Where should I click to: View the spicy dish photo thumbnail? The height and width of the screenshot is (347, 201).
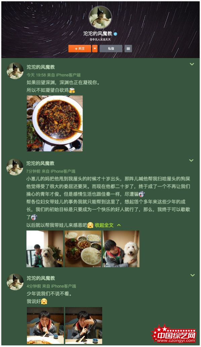(x=55, y=123)
